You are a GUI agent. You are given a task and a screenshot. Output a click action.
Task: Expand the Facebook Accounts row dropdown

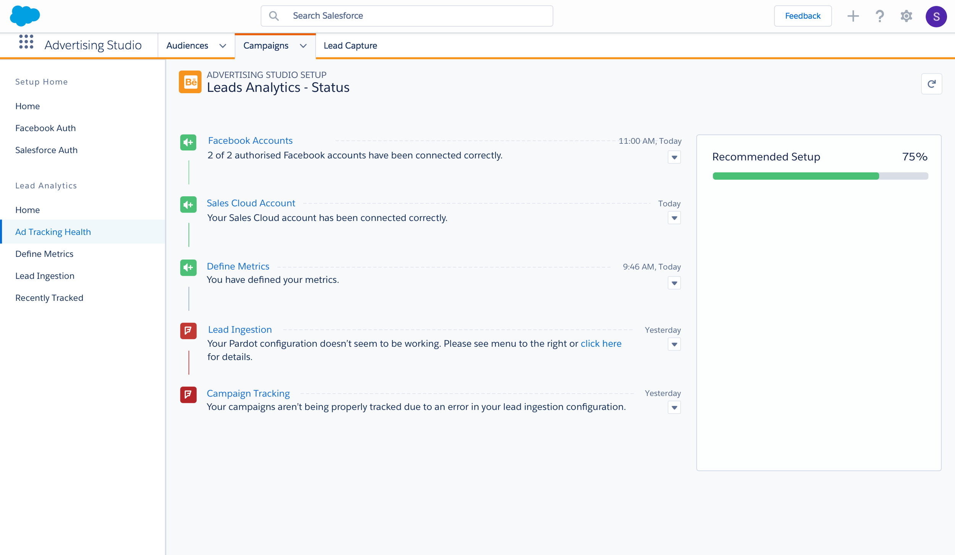point(674,157)
